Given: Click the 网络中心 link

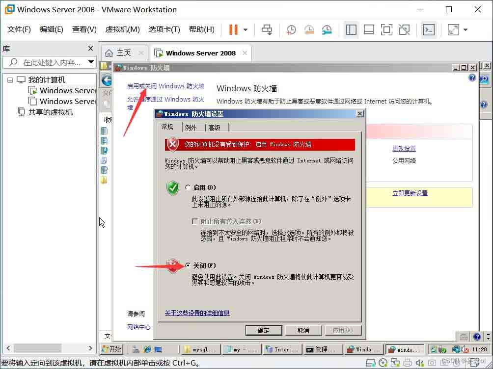Looking at the screenshot, I should tap(138, 327).
